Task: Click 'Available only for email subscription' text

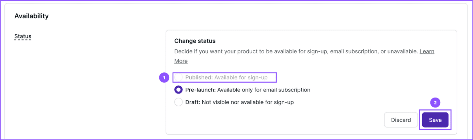Action: pyautogui.click(x=264, y=90)
